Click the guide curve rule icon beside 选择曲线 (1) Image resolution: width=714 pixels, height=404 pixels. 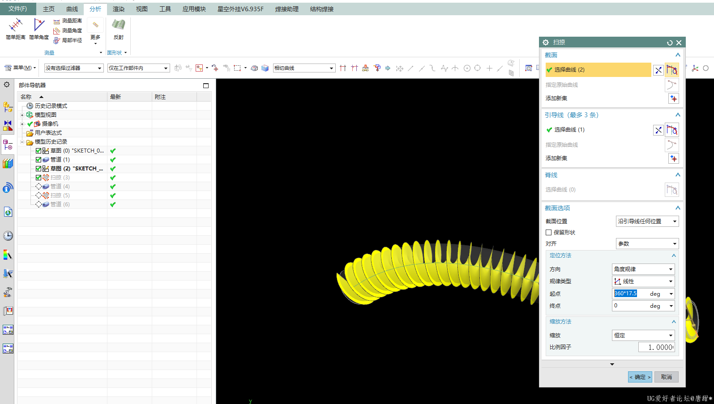point(658,130)
